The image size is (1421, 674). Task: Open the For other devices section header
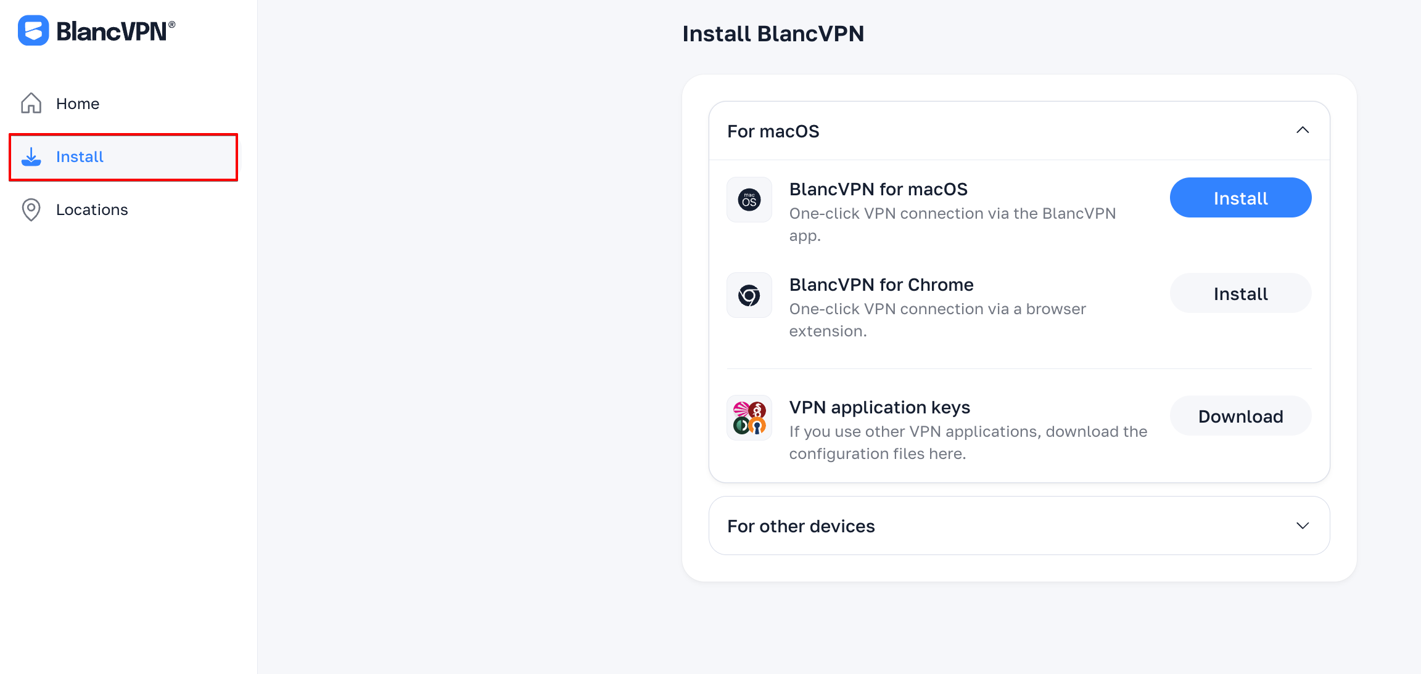point(1019,526)
